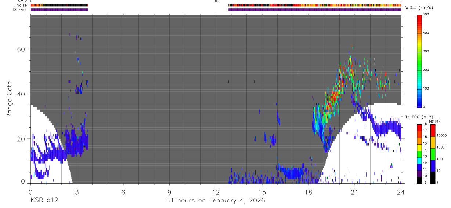Click the 12 label on TX FRQ legend

tap(425, 163)
